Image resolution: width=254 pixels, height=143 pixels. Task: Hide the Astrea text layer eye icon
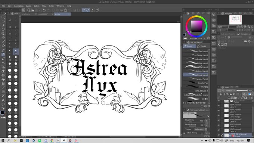click(x=219, y=101)
